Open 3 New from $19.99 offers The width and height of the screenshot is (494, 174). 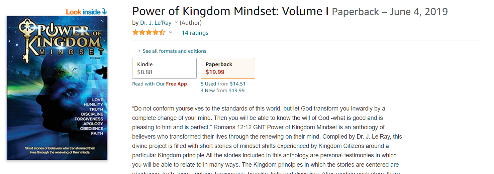pos(222,91)
